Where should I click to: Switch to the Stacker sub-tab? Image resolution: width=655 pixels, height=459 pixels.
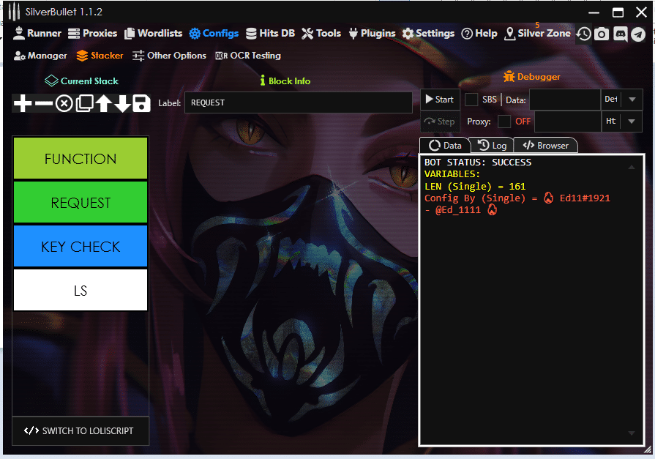[x=100, y=56]
